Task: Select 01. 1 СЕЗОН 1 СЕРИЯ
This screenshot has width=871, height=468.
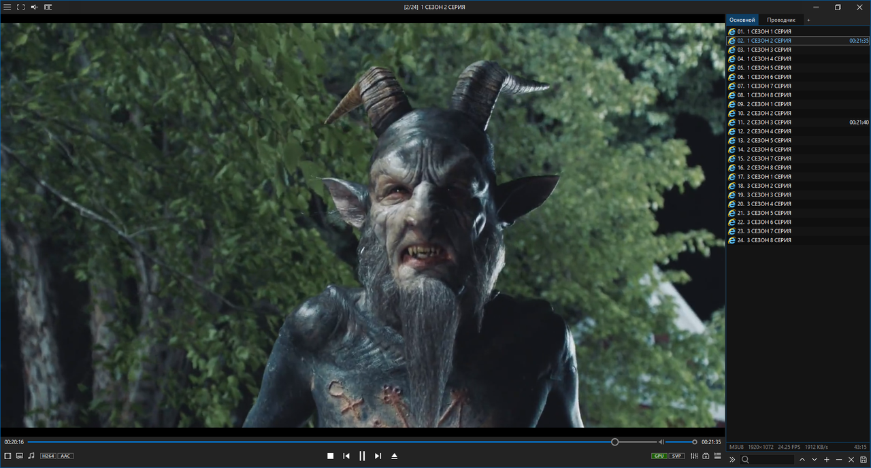Action: [x=798, y=31]
